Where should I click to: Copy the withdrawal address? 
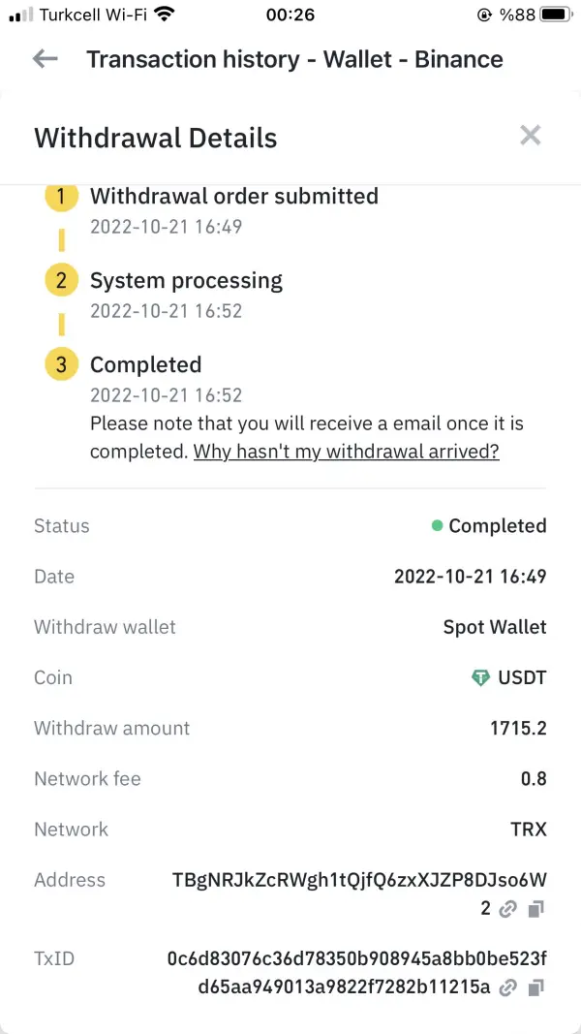[536, 909]
